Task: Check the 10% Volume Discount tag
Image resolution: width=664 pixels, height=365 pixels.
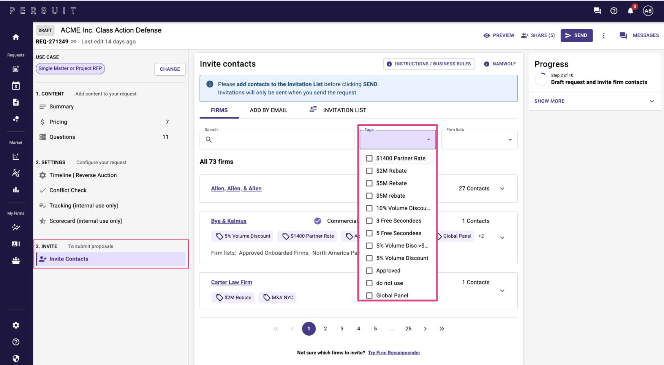Action: coord(369,208)
